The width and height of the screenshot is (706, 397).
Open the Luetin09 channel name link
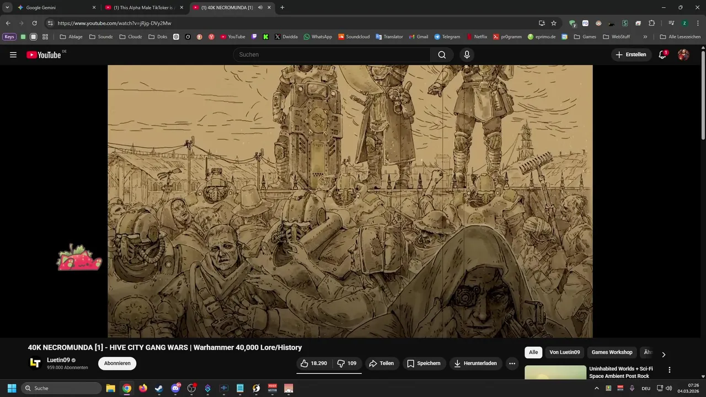click(58, 360)
